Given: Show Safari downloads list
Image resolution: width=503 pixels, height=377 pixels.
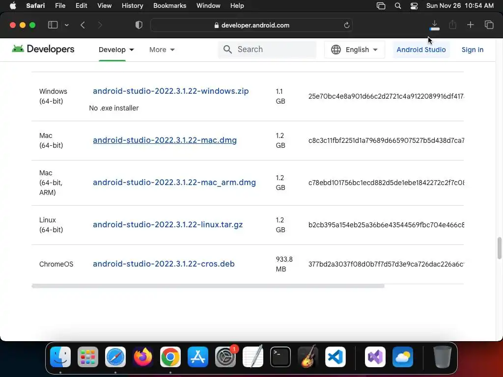Looking at the screenshot, I should (x=434, y=25).
